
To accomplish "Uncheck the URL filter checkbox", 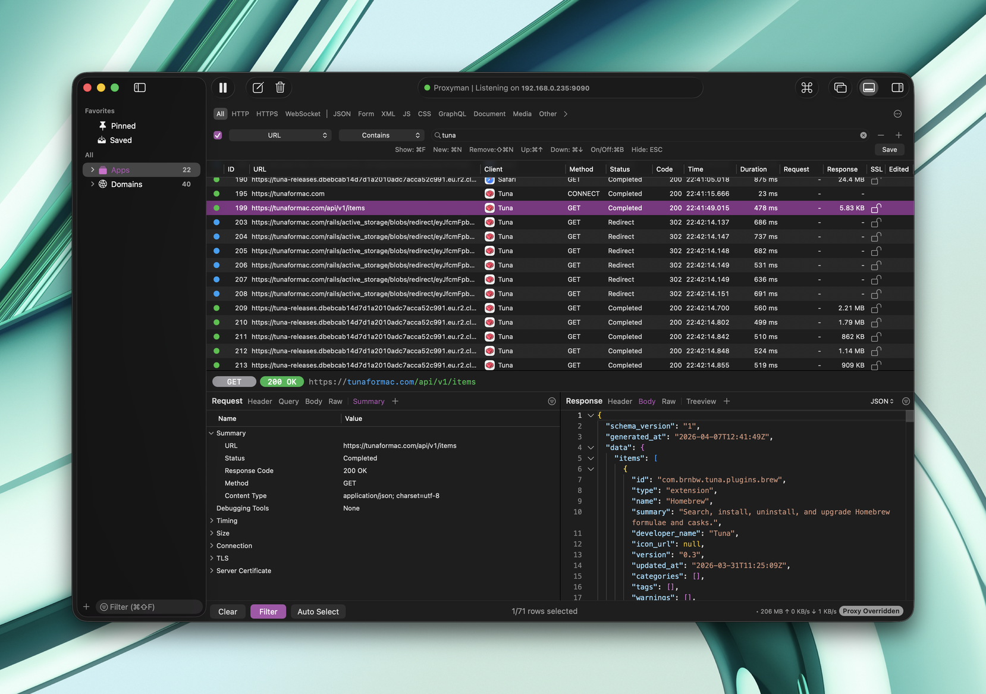I will 218,136.
